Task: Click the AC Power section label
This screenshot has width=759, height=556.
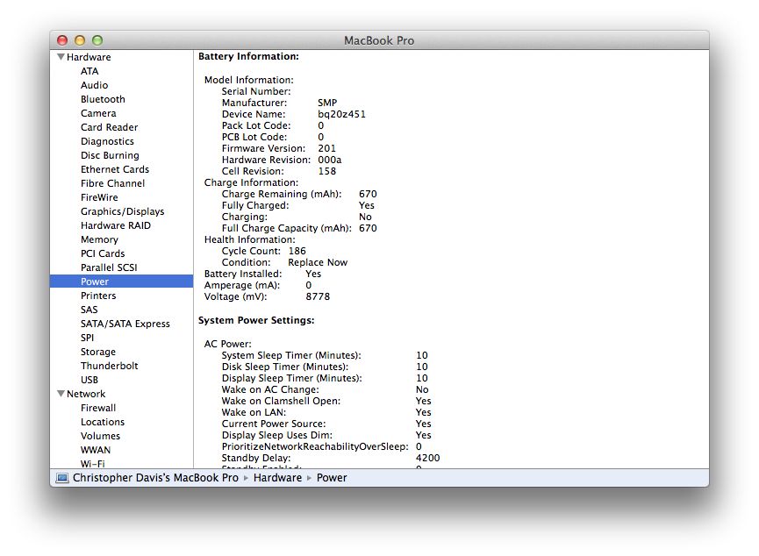Action: coord(227,344)
